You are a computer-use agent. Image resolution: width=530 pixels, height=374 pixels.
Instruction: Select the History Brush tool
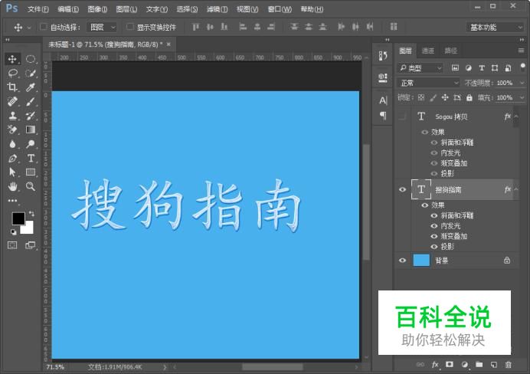31,116
